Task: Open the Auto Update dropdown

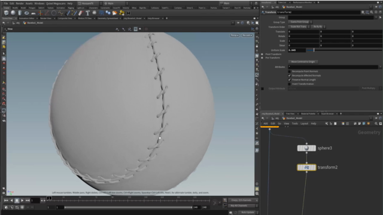Action: click(249, 213)
